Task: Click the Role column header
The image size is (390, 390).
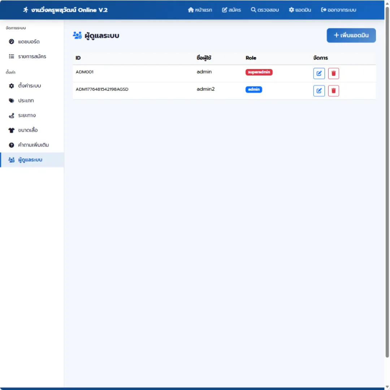Action: (251, 58)
